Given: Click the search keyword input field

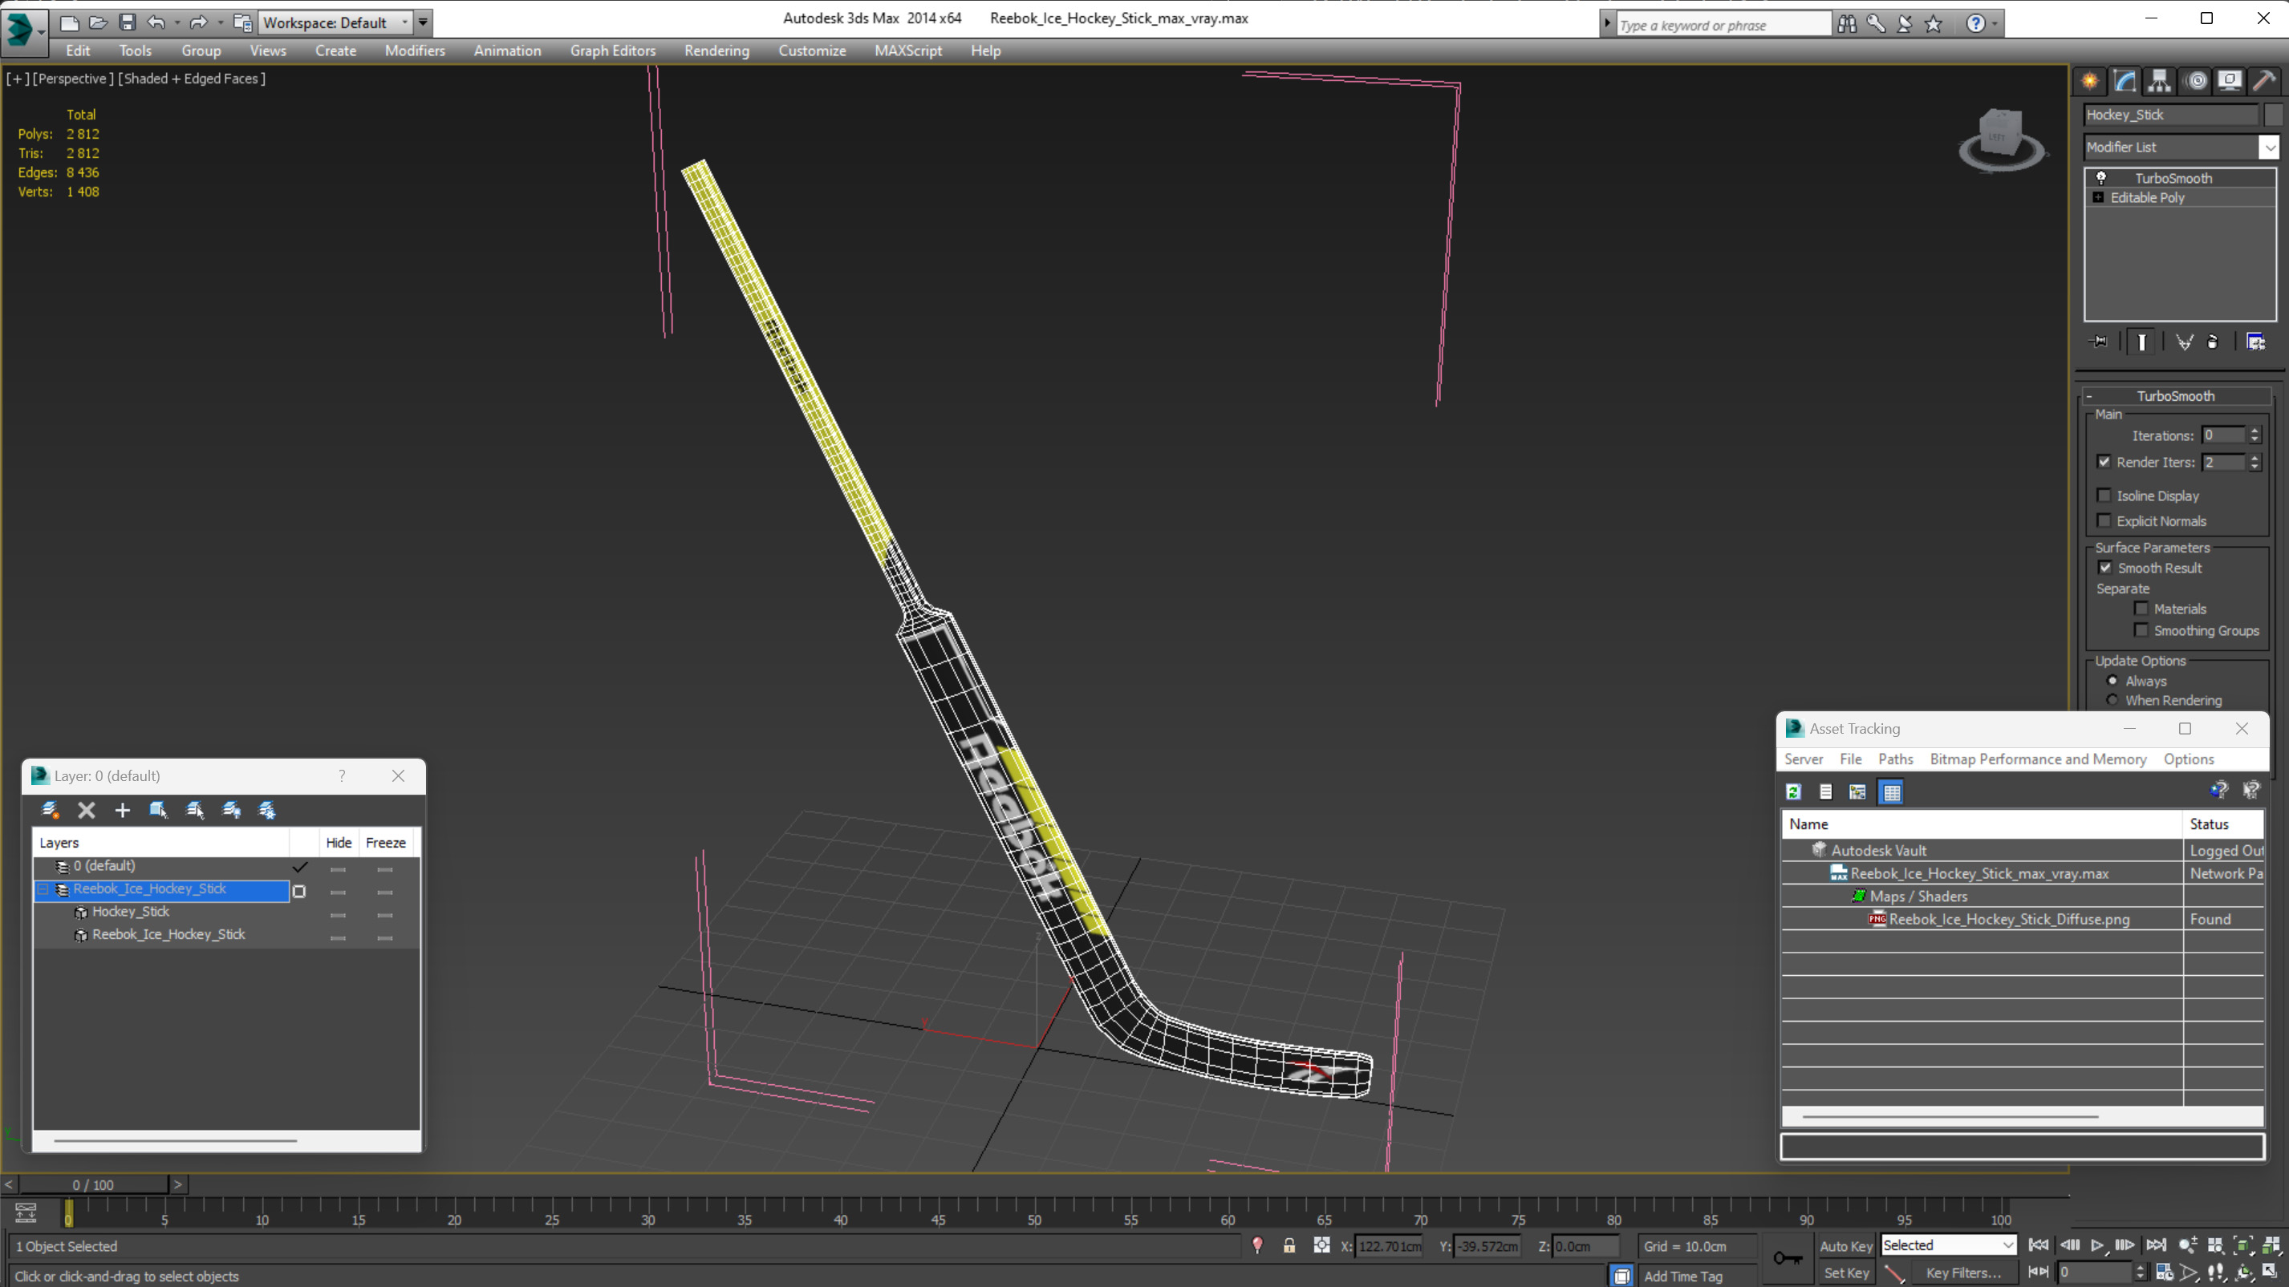Looking at the screenshot, I should 1723,25.
